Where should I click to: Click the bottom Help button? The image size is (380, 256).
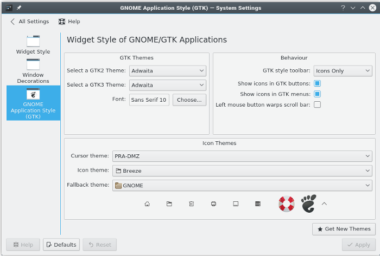point(23,245)
